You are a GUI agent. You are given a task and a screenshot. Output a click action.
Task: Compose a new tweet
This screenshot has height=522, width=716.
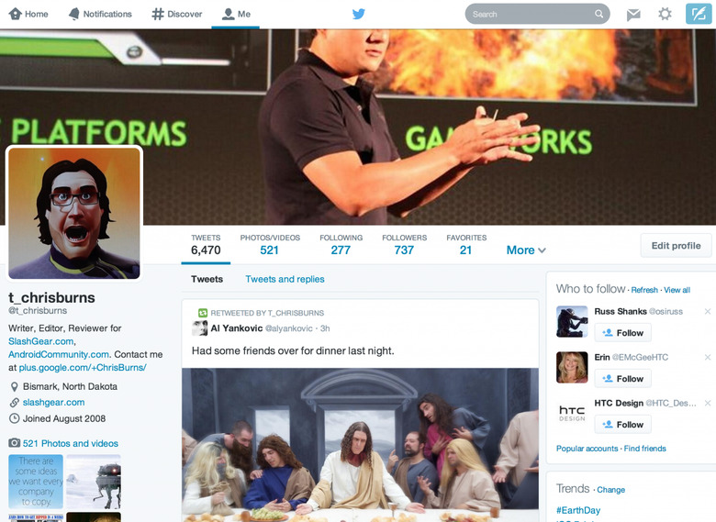click(x=699, y=14)
